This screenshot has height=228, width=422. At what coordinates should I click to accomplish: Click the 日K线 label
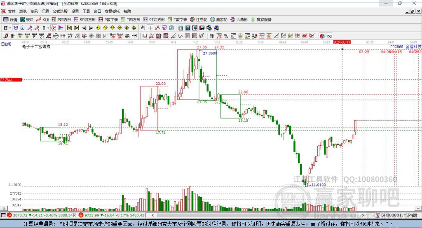pos(6,44)
